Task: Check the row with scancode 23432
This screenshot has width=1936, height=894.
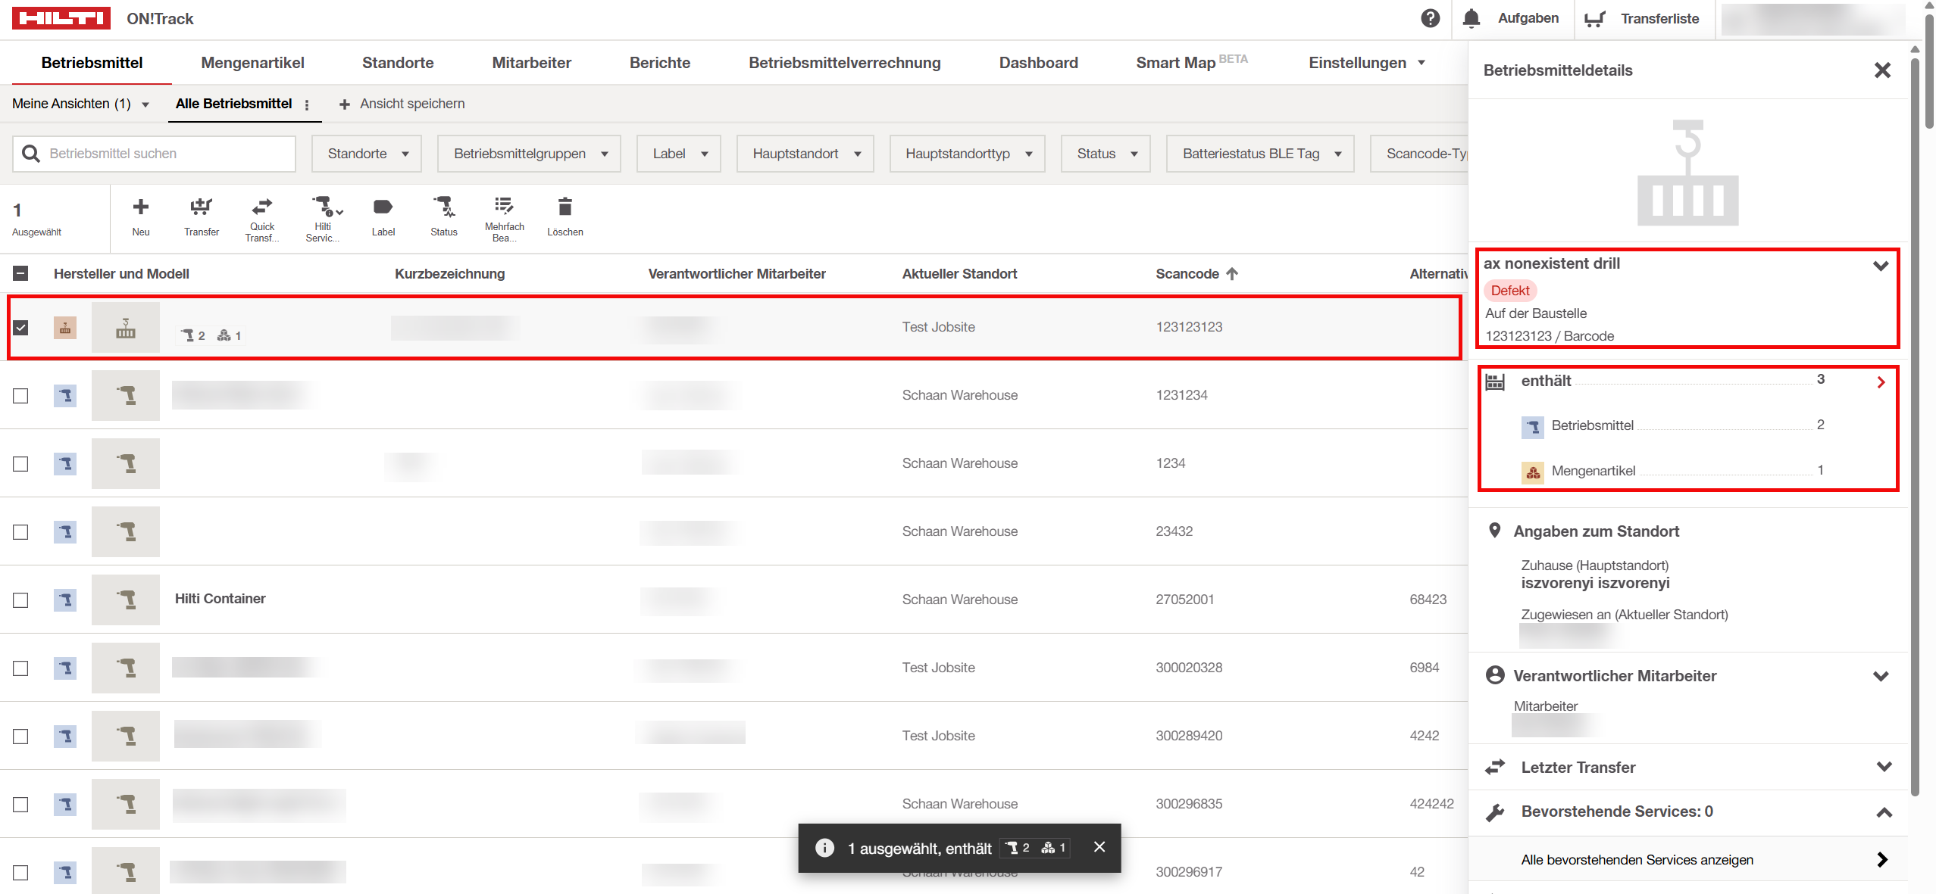Action: (x=20, y=532)
